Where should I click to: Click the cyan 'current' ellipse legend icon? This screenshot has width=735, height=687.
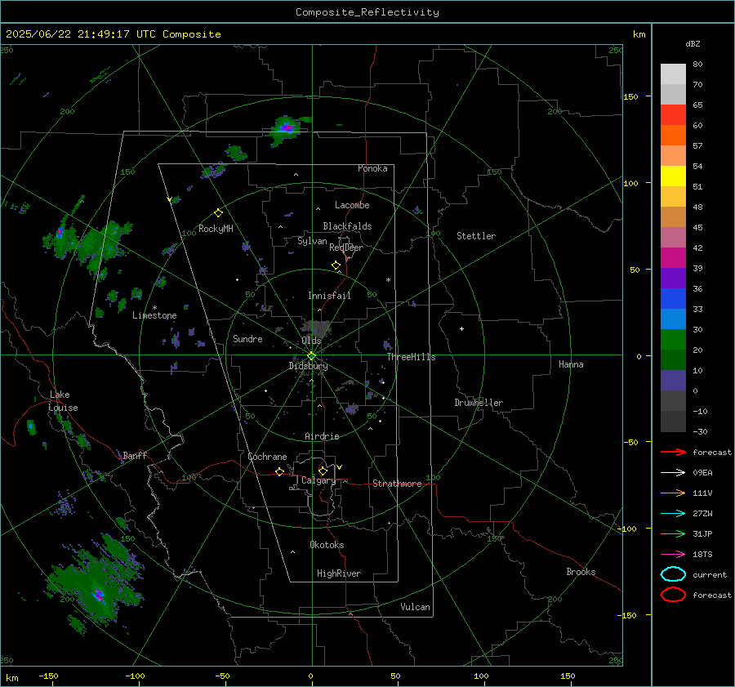click(673, 574)
